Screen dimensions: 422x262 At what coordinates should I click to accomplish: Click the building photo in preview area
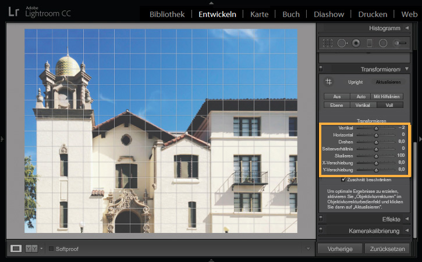pyautogui.click(x=161, y=131)
